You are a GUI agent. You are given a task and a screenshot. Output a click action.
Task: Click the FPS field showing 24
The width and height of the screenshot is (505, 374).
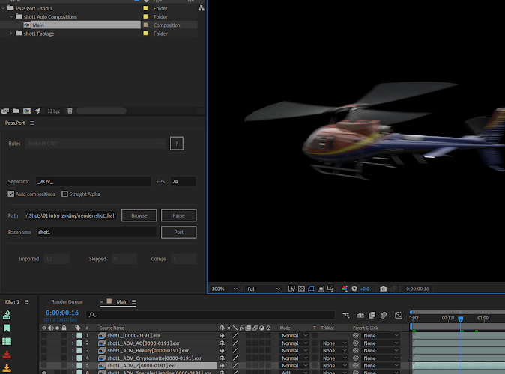(183, 181)
